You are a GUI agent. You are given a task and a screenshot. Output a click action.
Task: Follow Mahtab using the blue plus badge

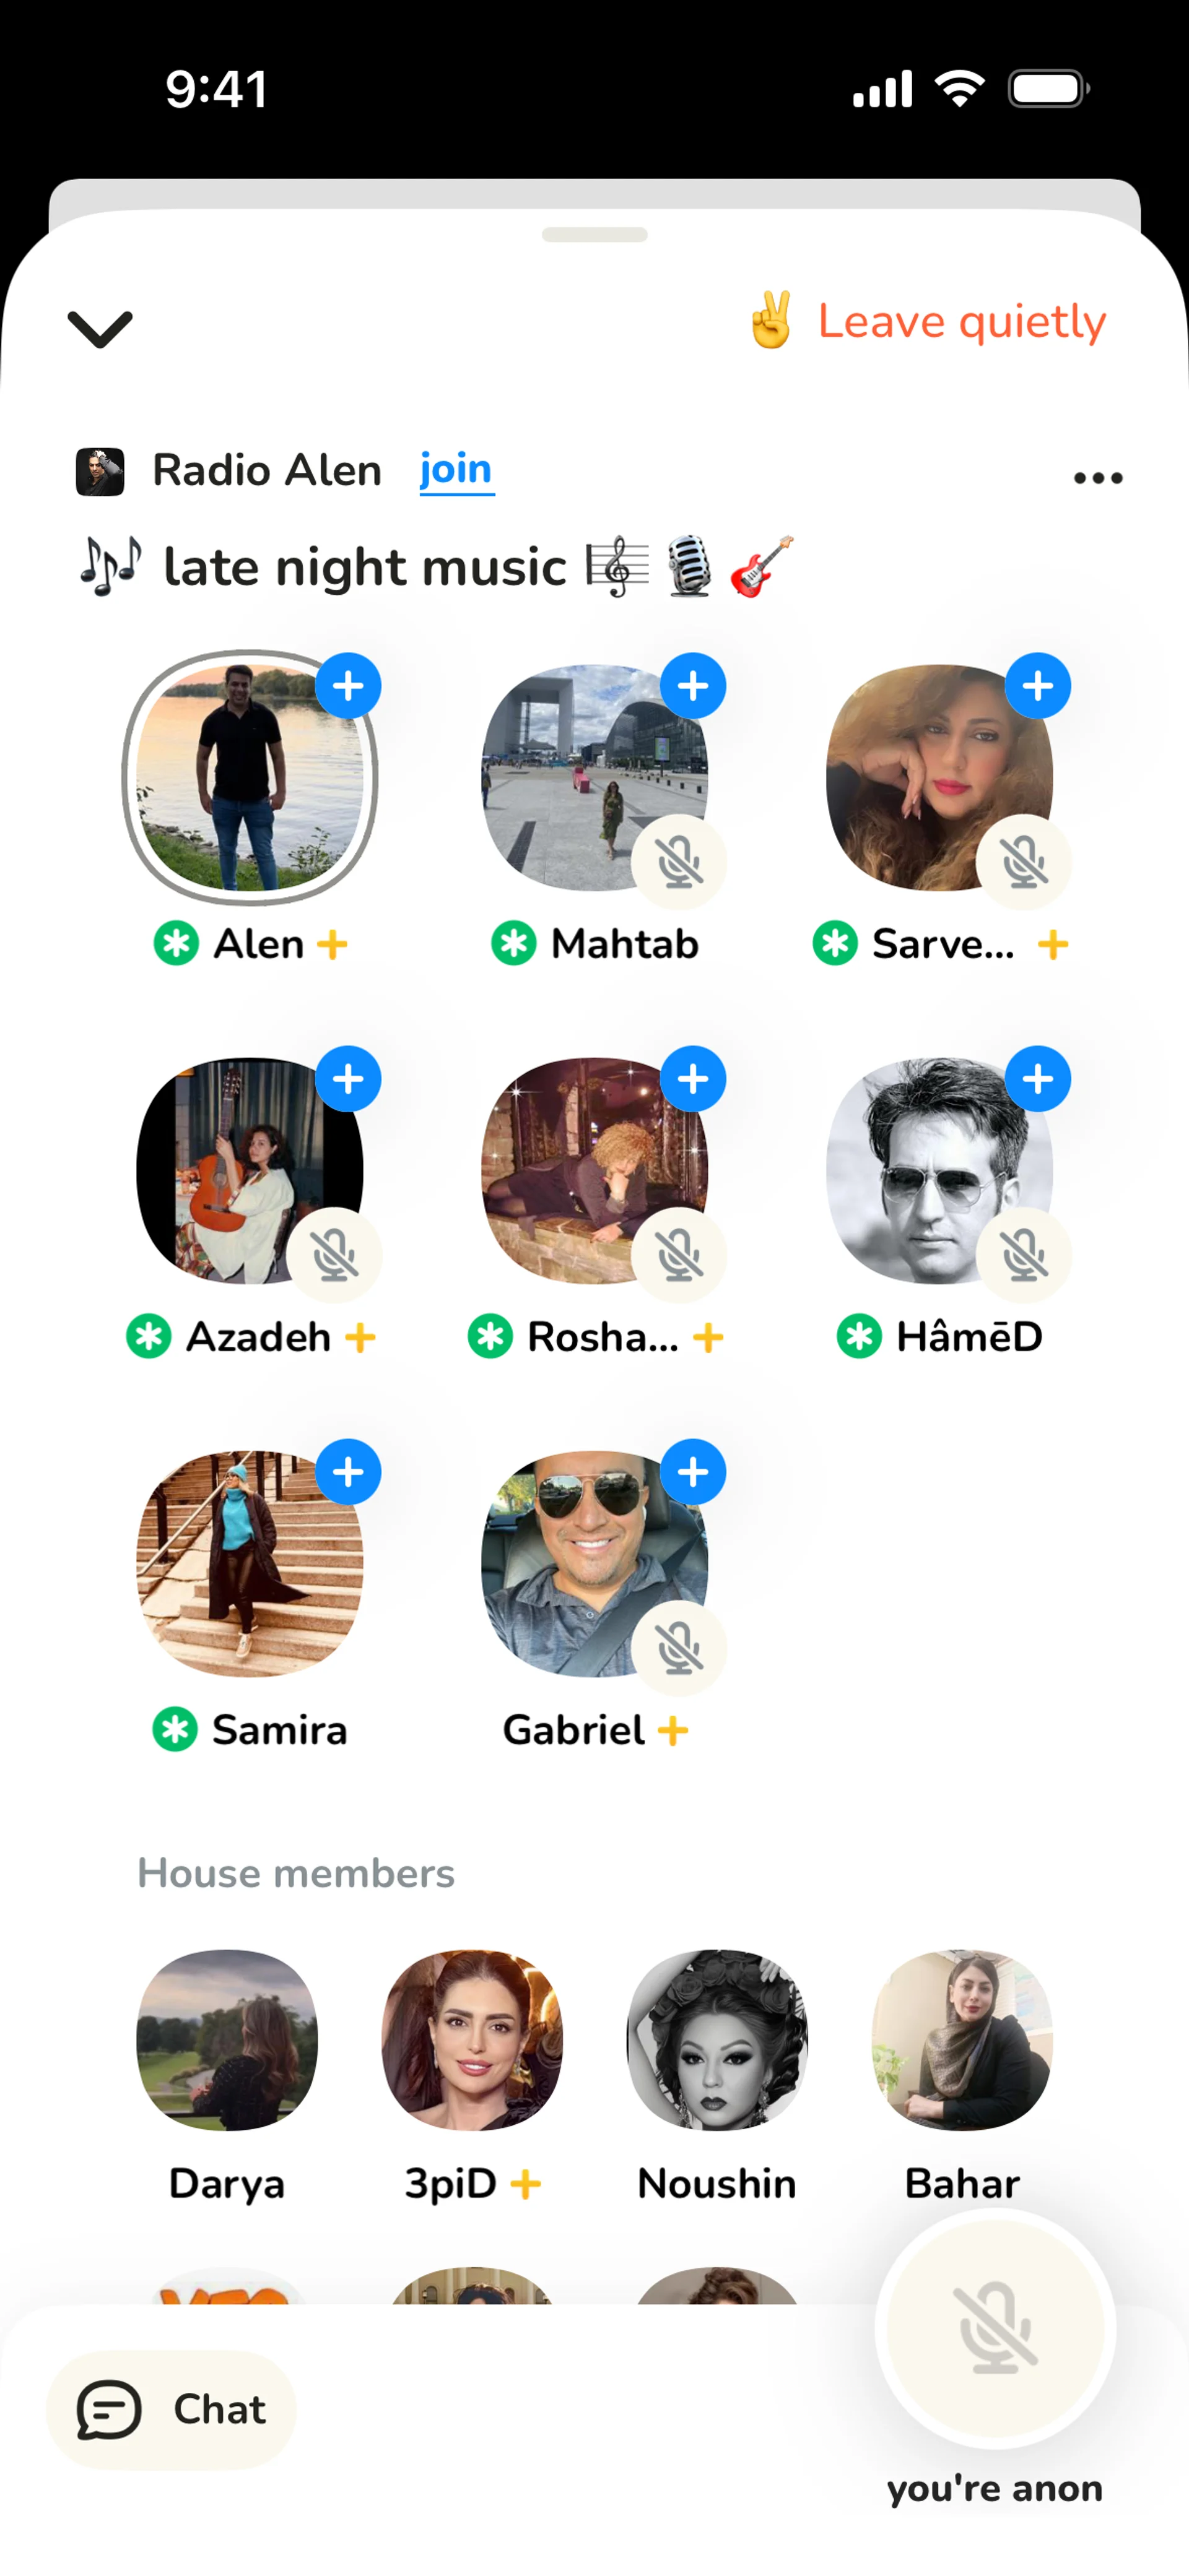click(x=692, y=686)
